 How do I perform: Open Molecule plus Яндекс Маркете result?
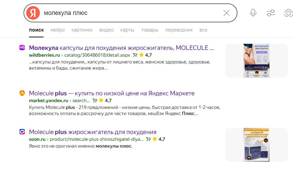coord(112,93)
